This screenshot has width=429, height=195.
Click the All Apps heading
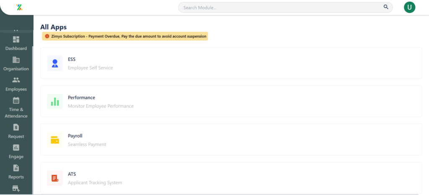tap(54, 27)
